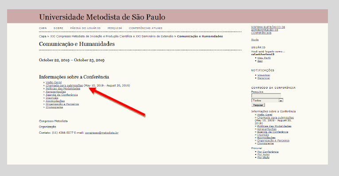The image size is (339, 176).
Task: Open the PESQUISA navigation item
Action: (x=115, y=28)
